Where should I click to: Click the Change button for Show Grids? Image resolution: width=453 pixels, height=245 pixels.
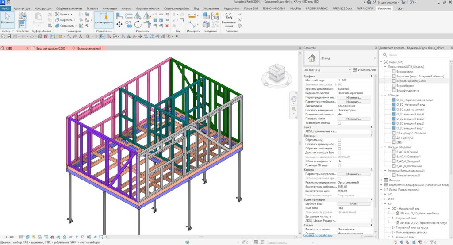353,119
